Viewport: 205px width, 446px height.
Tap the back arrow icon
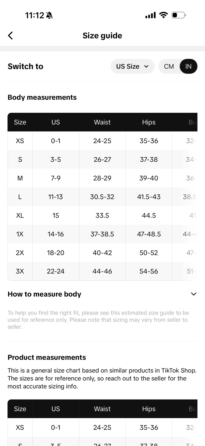(10, 36)
